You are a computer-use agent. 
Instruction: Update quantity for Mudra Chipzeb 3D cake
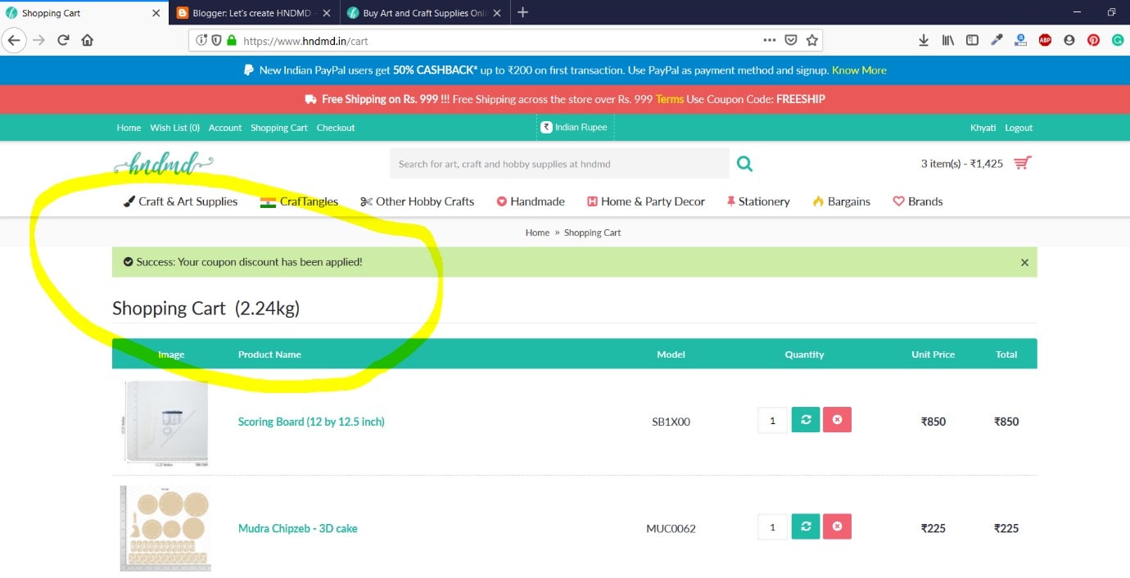point(806,526)
